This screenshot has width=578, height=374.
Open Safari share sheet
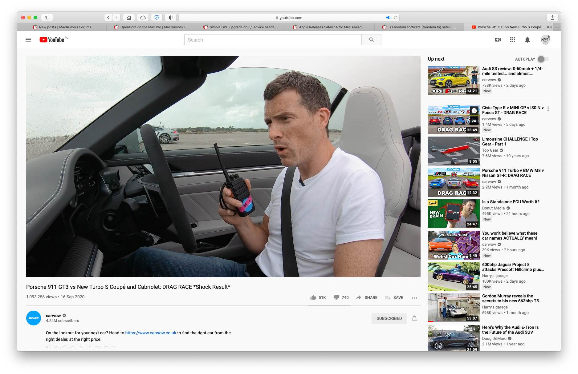click(553, 18)
